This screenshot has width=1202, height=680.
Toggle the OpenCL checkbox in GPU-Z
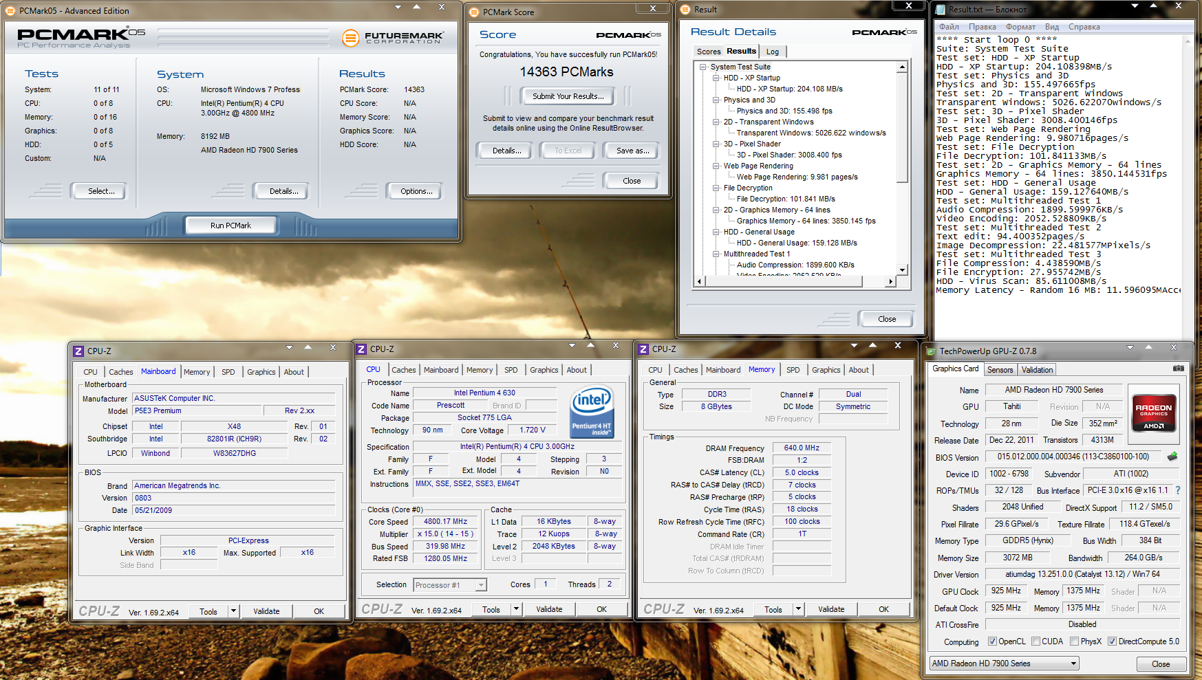pos(992,641)
